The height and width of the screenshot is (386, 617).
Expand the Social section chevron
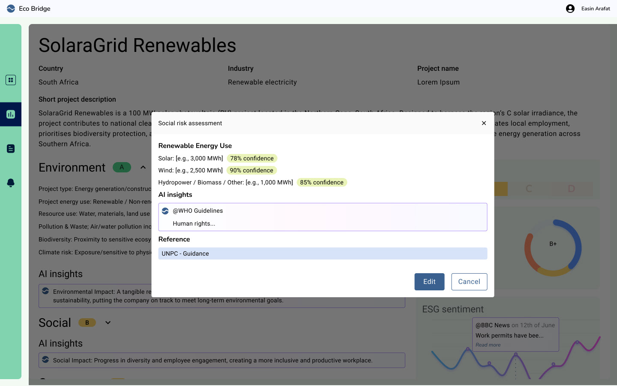click(x=108, y=323)
